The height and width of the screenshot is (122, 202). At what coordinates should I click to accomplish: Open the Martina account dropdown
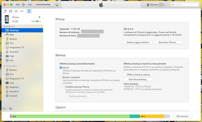pos(156,5)
